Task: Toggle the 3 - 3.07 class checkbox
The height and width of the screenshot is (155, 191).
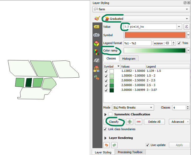Action: (x=106, y=90)
